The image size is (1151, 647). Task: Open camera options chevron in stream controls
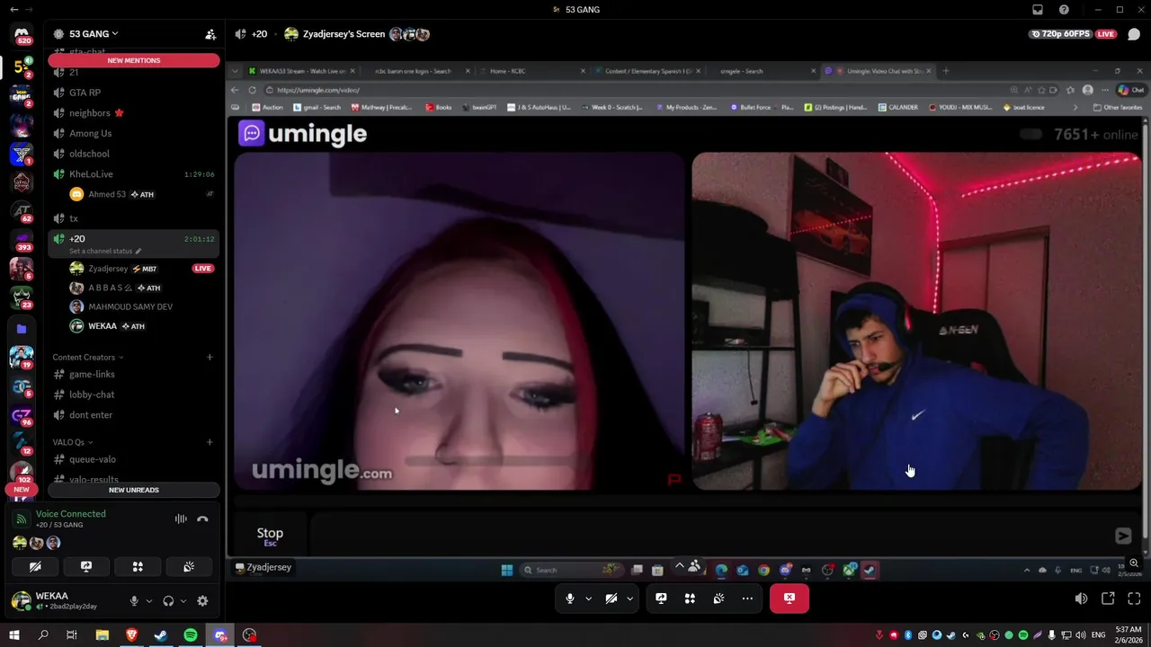[629, 598]
